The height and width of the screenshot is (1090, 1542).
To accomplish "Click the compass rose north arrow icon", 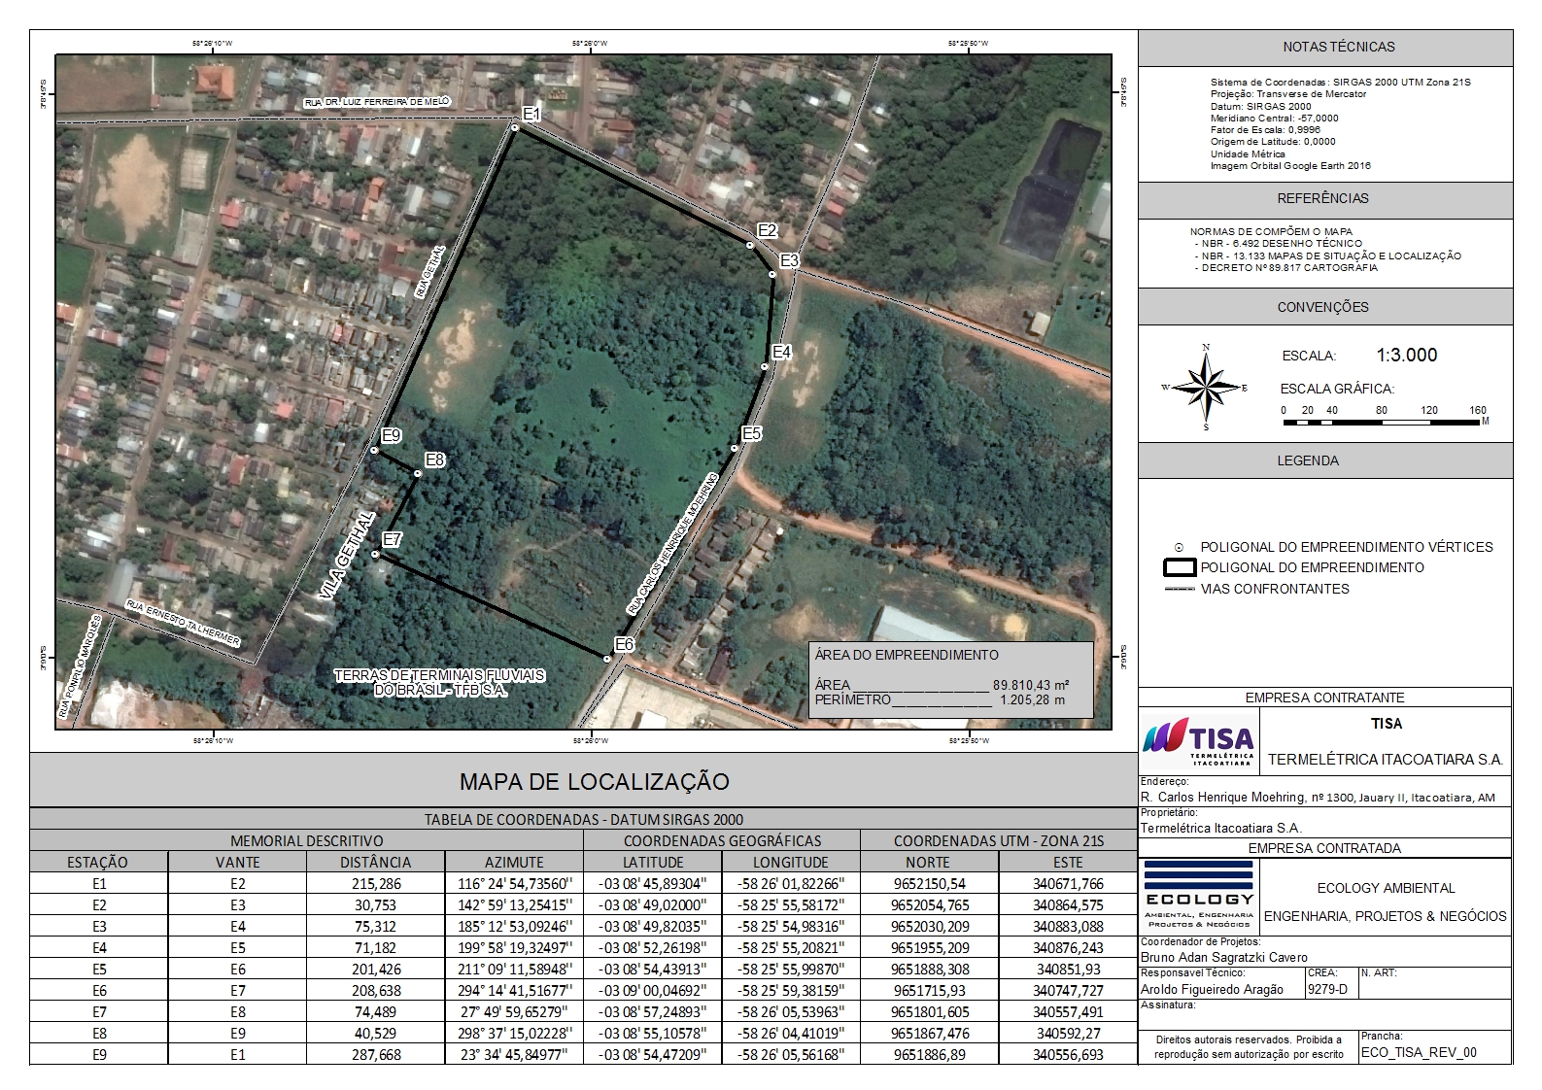I will 1205,388.
